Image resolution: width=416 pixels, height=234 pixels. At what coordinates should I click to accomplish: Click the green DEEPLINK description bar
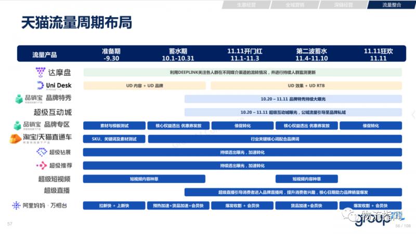pyautogui.click(x=242, y=72)
